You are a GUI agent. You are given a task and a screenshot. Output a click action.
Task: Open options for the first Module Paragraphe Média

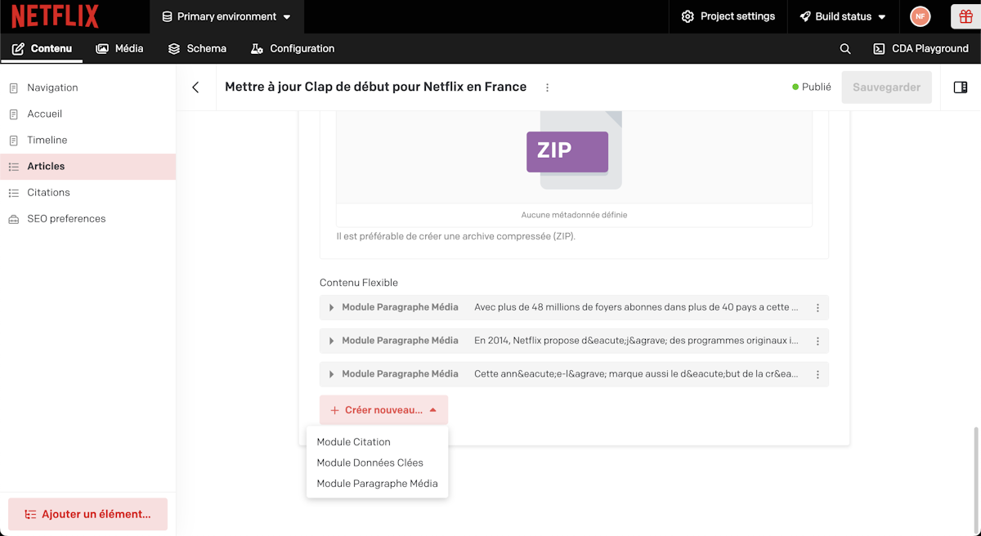[817, 308]
